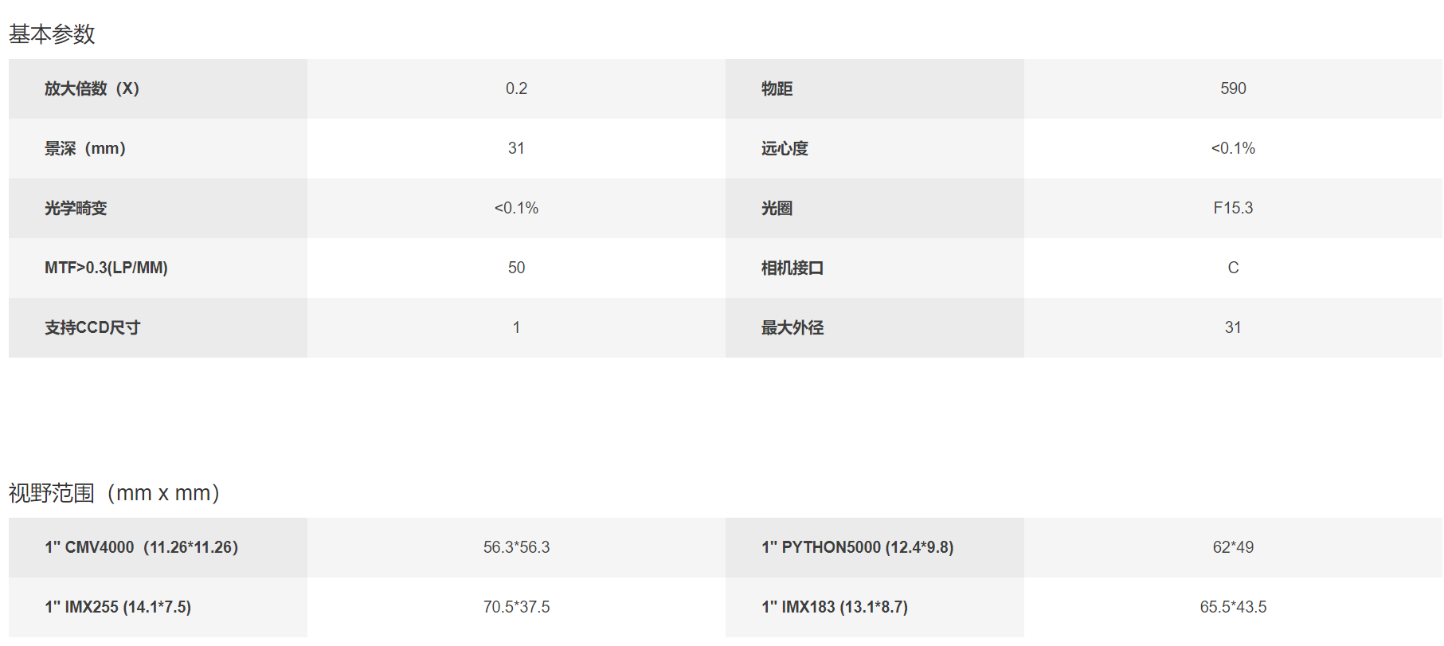
Task: Click the MTF>0.3(LP/MM) label
Action: point(106,268)
